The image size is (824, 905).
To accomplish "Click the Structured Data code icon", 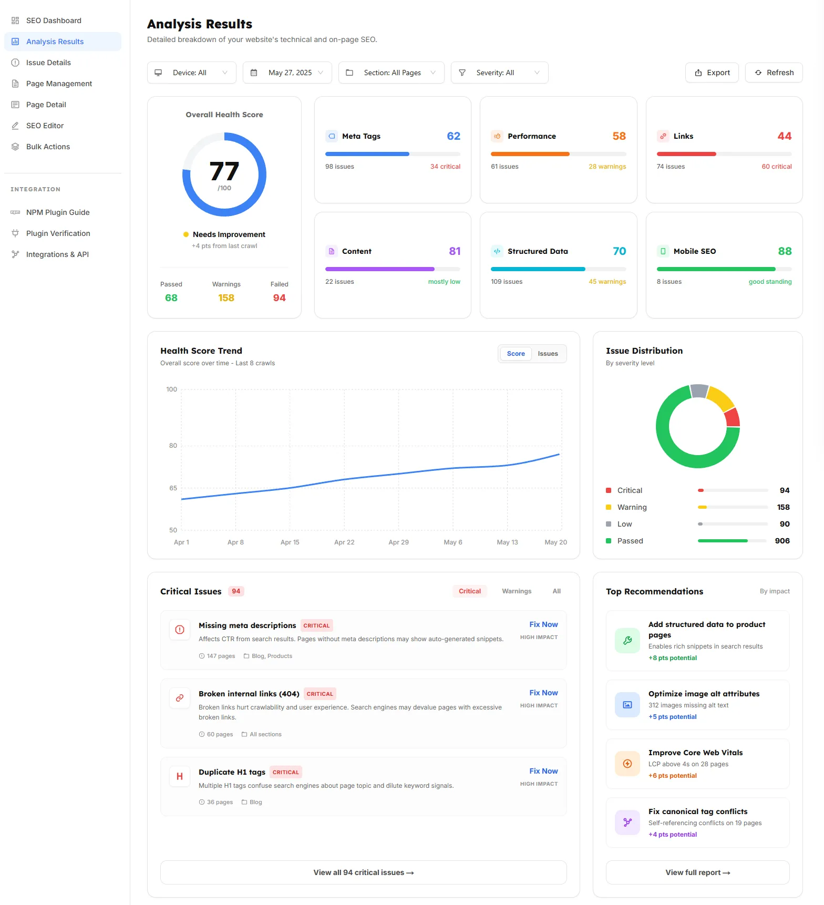I will point(497,251).
